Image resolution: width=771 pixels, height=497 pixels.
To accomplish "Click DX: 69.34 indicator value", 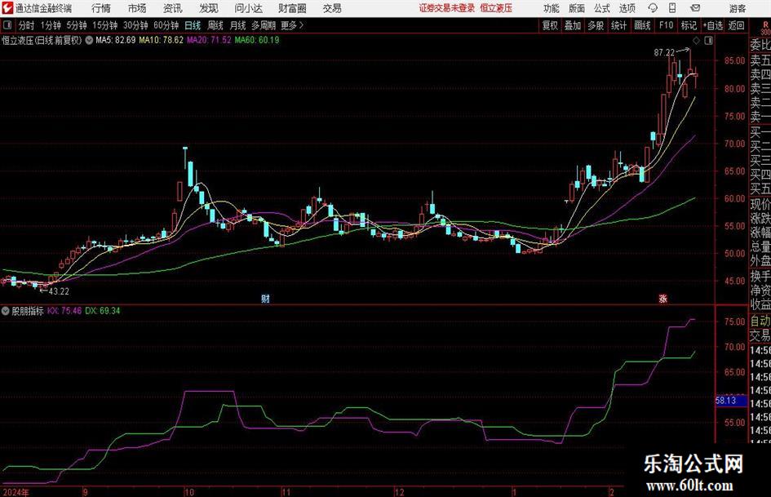I will tap(102, 311).
